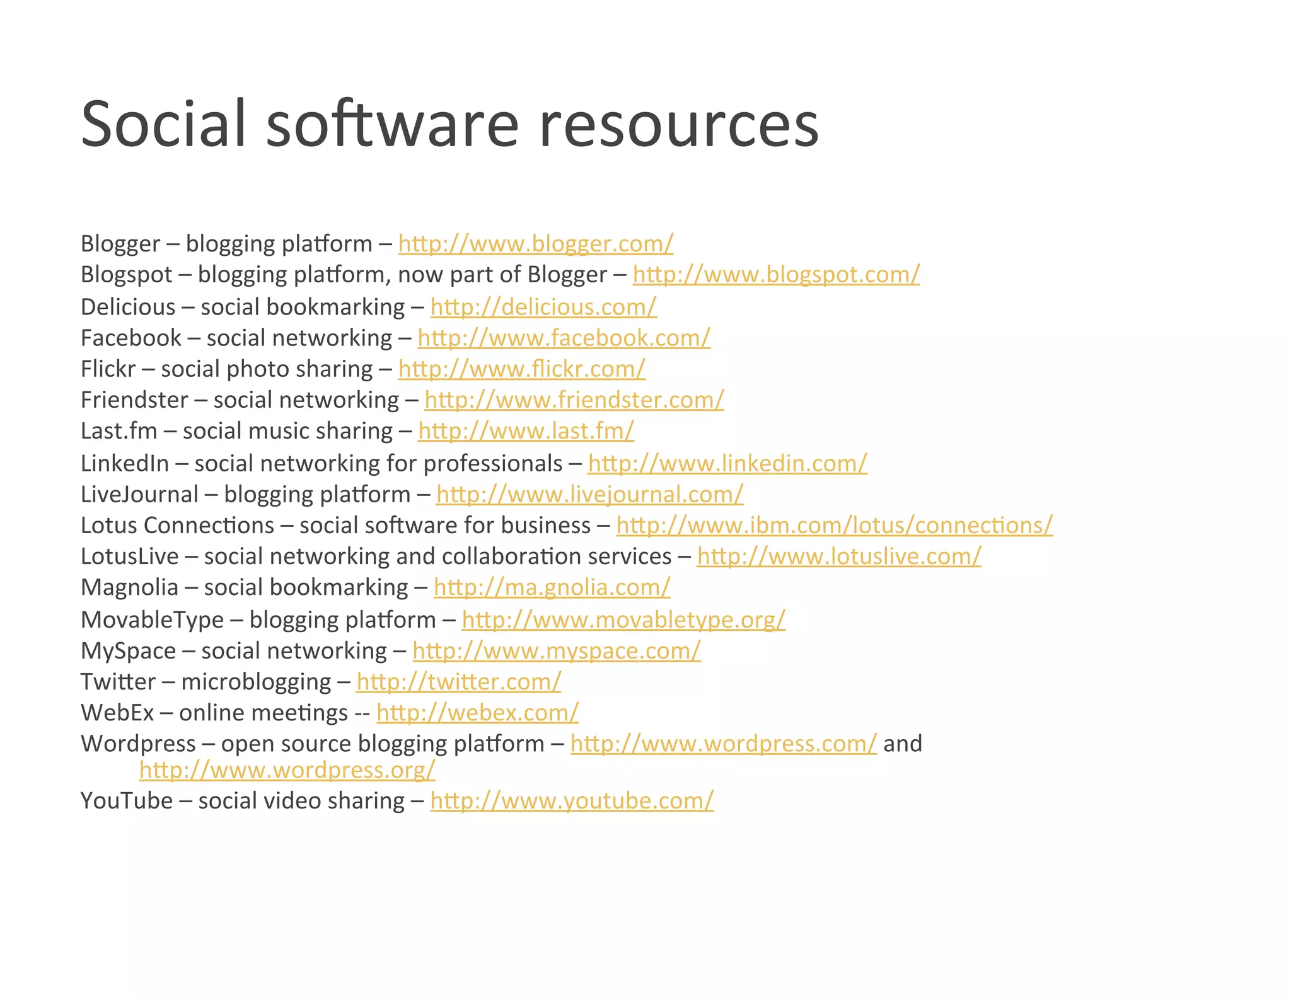The width and height of the screenshot is (1291, 997).
Task: Visit the myspace.com link
Action: (x=557, y=651)
